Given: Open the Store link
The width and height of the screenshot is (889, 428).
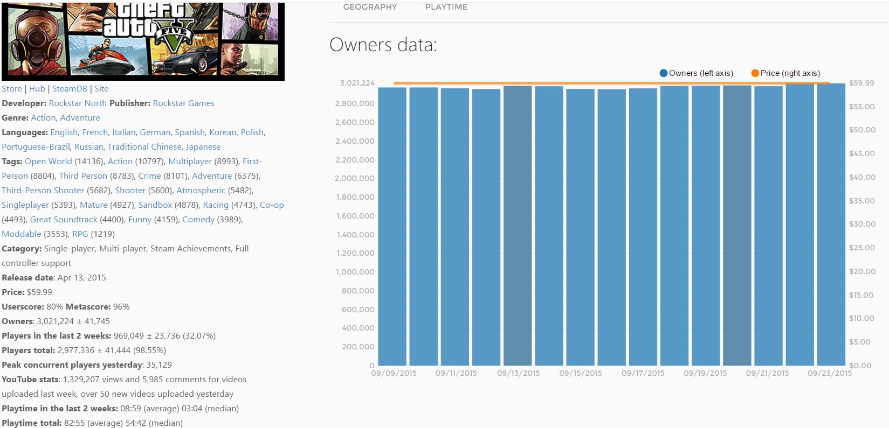Looking at the screenshot, I should pos(12,89).
